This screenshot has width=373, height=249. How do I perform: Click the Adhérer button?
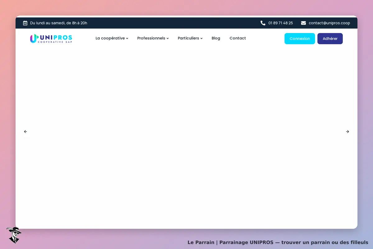click(x=330, y=39)
